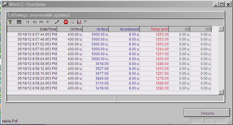Screen dimensions: 233x125
Task: Close the WinCC-Runtime window
Action: (228, 4)
